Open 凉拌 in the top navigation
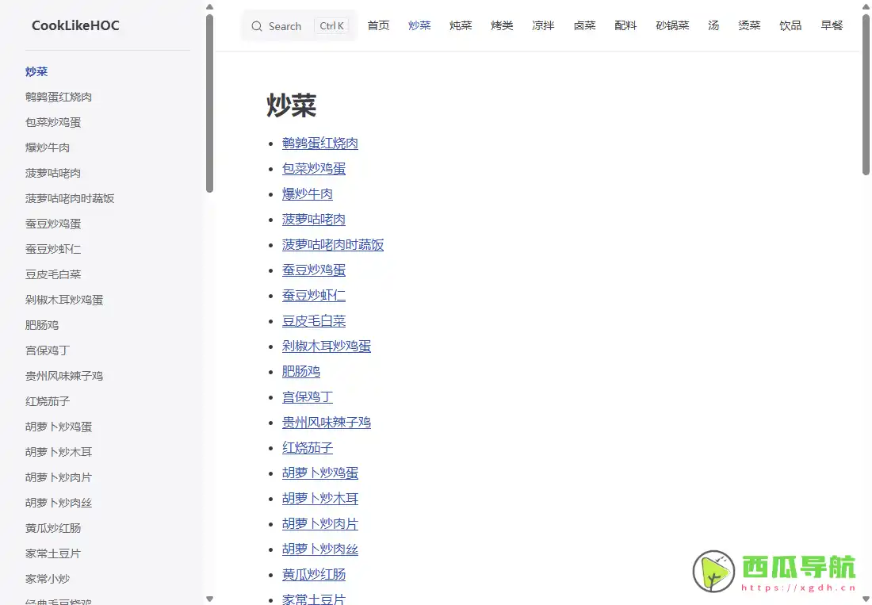Viewport: 872px width, 605px height. click(543, 25)
